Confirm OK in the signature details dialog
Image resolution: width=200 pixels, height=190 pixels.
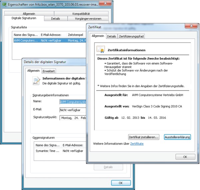121,183
